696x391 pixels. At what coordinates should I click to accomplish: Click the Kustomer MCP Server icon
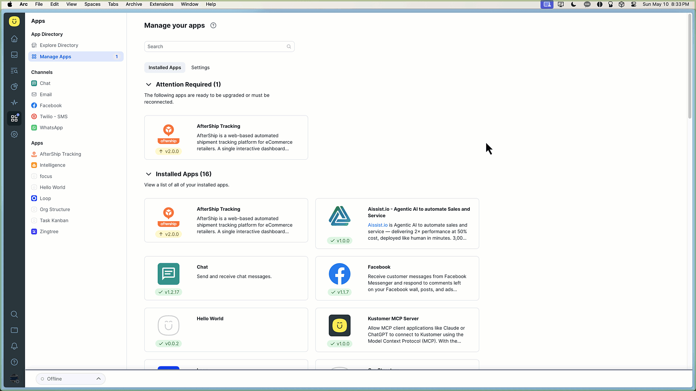coord(340,325)
